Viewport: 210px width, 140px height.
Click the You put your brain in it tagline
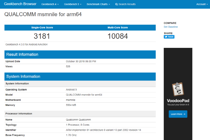point(178,105)
